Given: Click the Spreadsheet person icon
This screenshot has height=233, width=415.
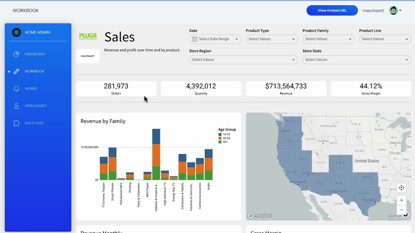Looking at the screenshot, I should click(x=17, y=106).
